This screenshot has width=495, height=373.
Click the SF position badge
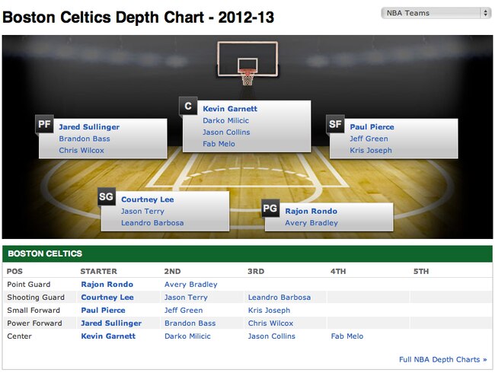click(x=335, y=124)
